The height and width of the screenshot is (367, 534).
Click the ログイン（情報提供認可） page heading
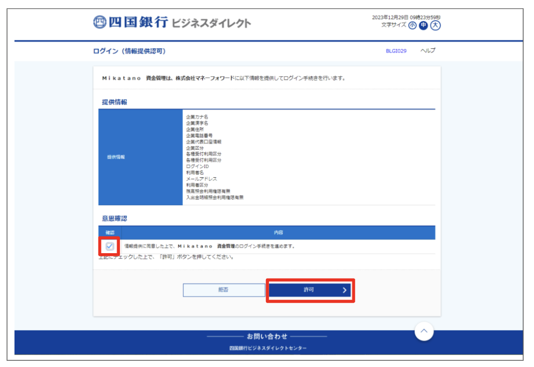pos(130,51)
